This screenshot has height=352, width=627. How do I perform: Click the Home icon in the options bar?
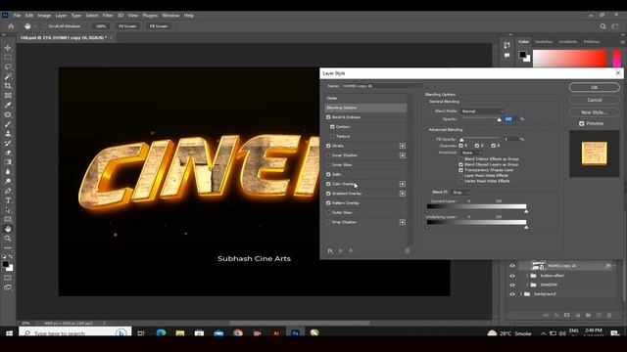(11, 26)
